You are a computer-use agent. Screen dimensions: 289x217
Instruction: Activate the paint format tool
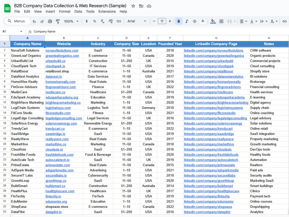click(58, 21)
